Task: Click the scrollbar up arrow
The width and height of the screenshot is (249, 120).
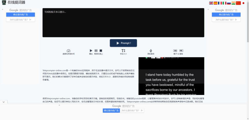Action: click(248, 1)
